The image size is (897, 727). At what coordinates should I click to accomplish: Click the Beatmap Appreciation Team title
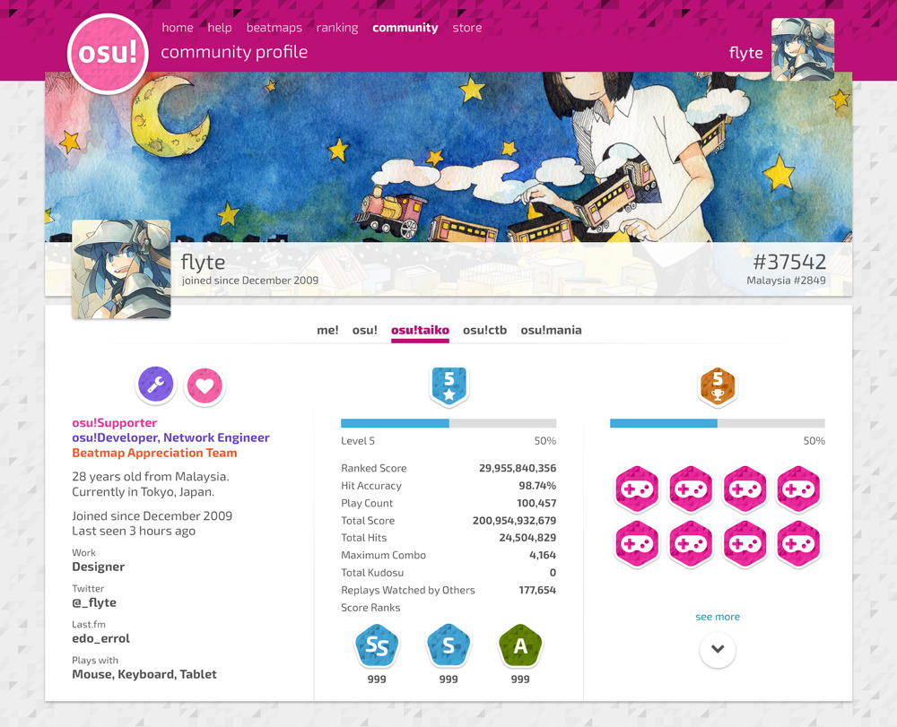point(154,453)
